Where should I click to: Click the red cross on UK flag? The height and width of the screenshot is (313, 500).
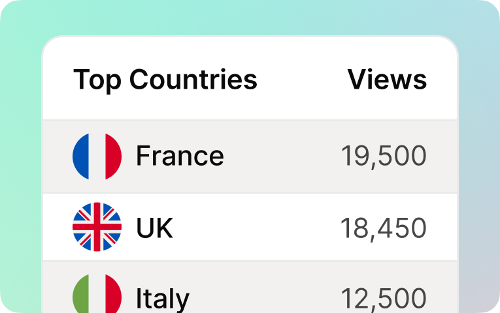tap(97, 227)
